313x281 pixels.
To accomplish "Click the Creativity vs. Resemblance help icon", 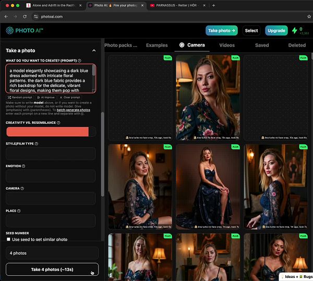I will (x=58, y=123).
